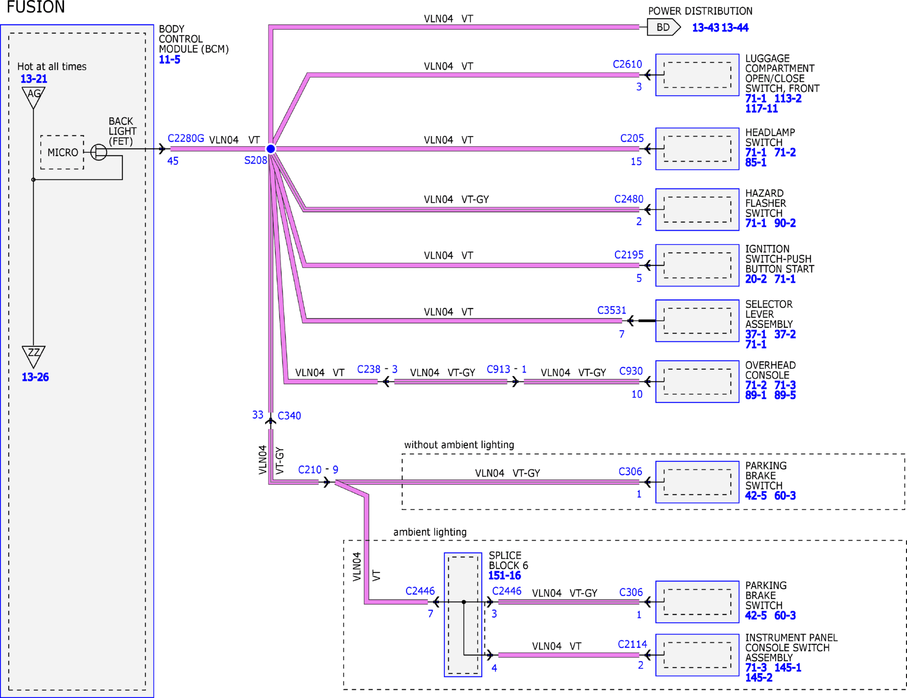
Task: Select connector label C3531
Action: 611,310
